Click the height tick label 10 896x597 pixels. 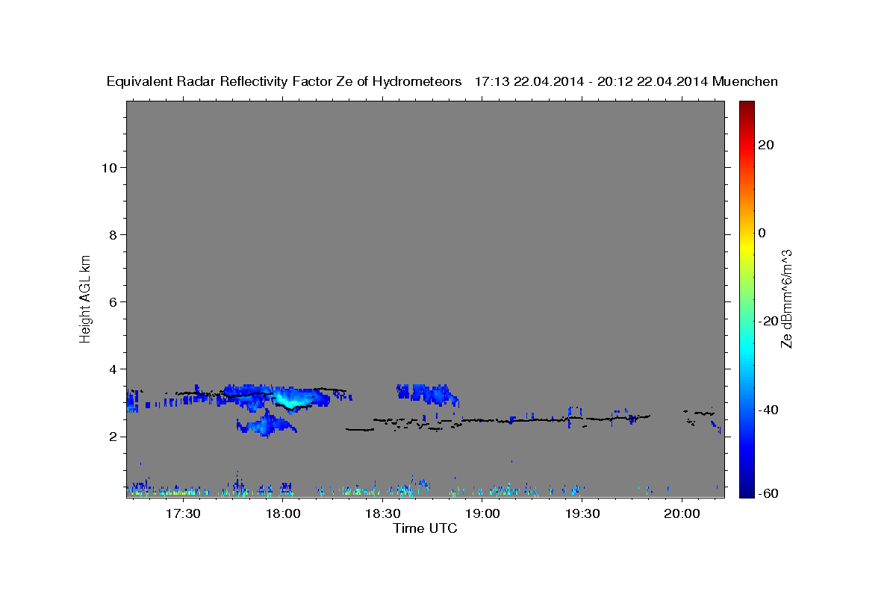coord(111,168)
